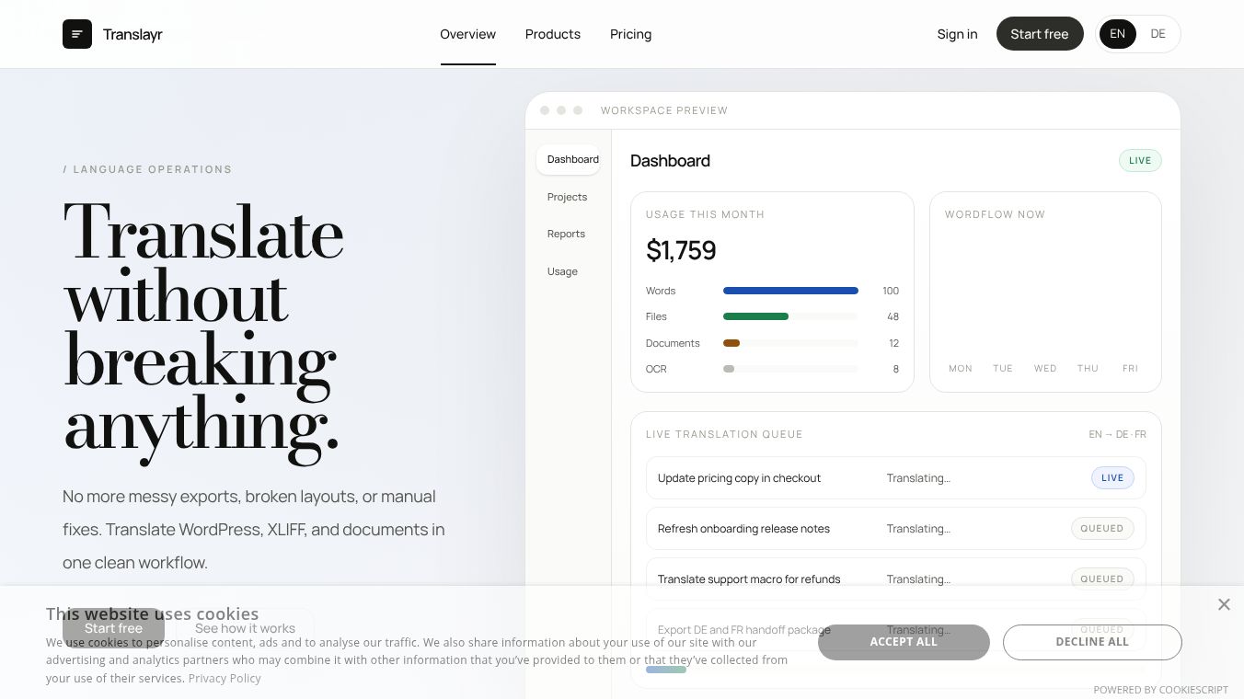Click the LIVE status badge beside Dashboard
This screenshot has height=699, width=1244.
1140,160
